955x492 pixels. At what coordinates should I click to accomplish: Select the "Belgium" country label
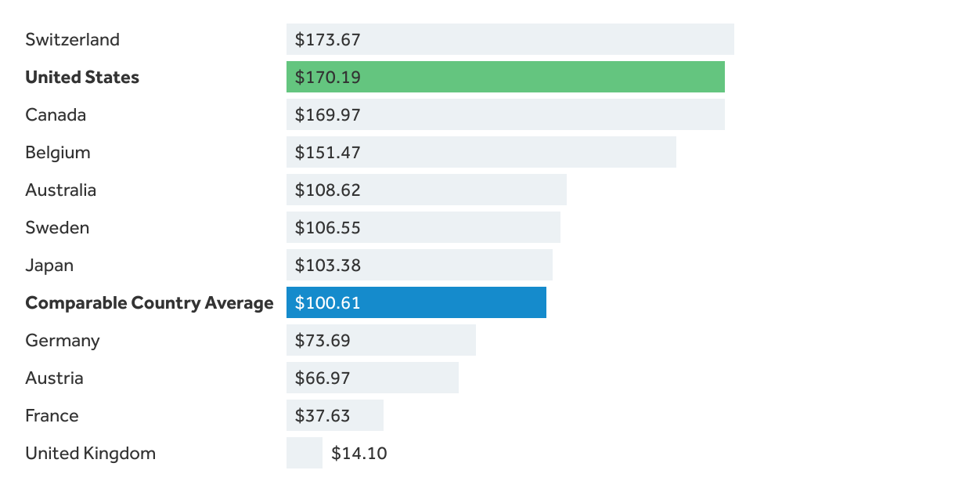[x=58, y=152]
